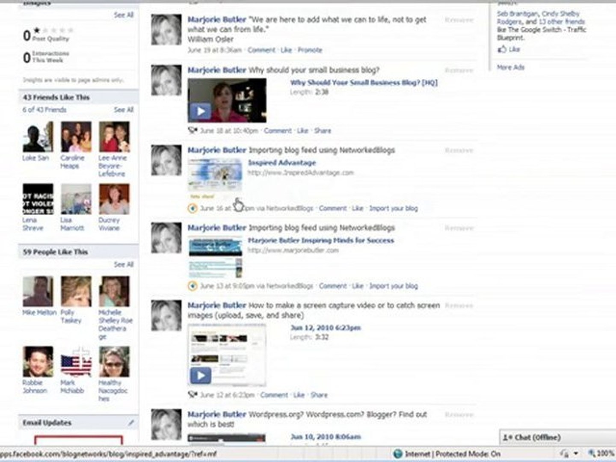Click the pencil edit icon beside Email Updates
This screenshot has width=616, height=462.
(131, 423)
